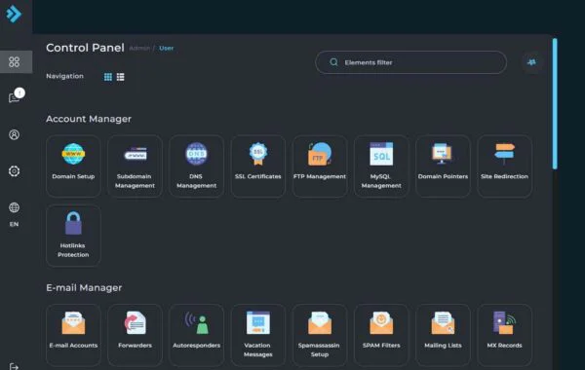
Task: Click the vertical scrollbar thumb
Action: click(x=555, y=103)
